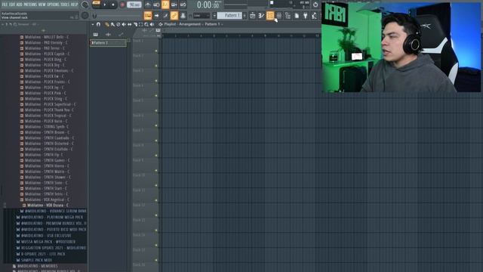The width and height of the screenshot is (483, 272).
Task: Click 'Pattern 1' in the playlist breadcrumb
Action: point(213,24)
